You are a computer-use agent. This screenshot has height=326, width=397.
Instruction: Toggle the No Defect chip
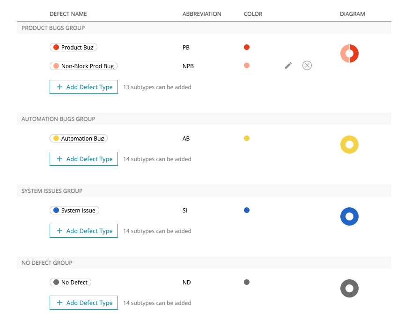point(70,282)
